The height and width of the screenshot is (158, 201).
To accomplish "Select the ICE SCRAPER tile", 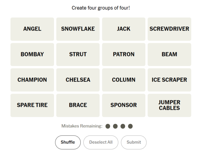I will pyautogui.click(x=169, y=80).
